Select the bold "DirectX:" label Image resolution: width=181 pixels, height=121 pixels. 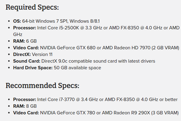[22, 54]
